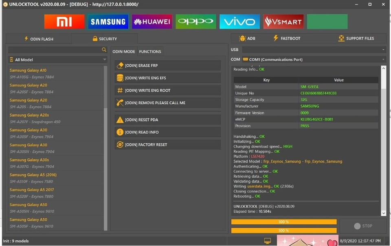391x246 pixels.
Task: Click the lower 100% progress bar
Action: point(284,231)
